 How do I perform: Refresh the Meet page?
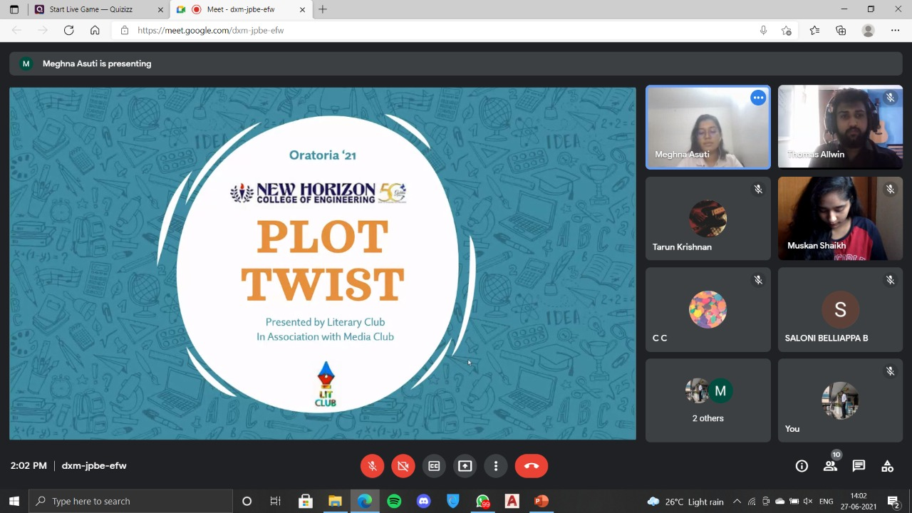pyautogui.click(x=68, y=31)
